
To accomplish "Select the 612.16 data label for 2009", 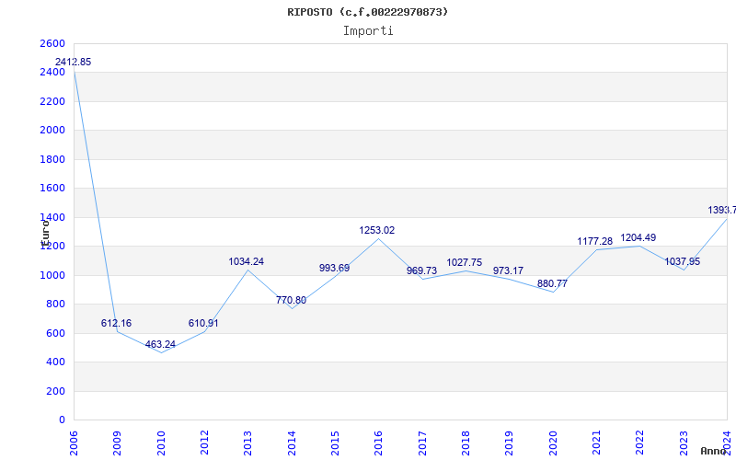I will (x=117, y=324).
